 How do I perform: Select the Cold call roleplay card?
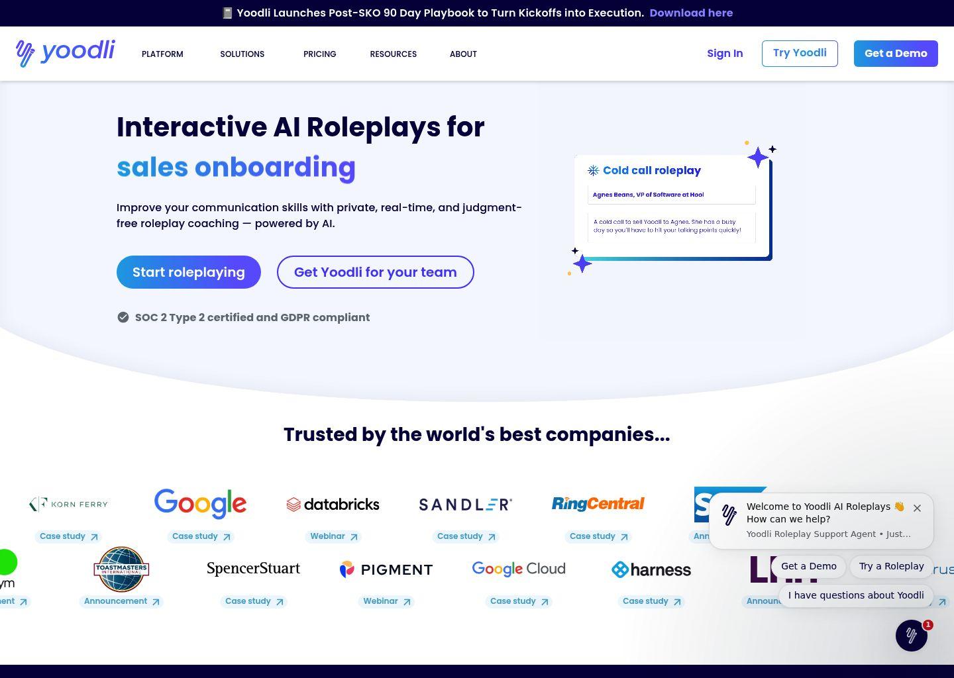[x=672, y=207]
